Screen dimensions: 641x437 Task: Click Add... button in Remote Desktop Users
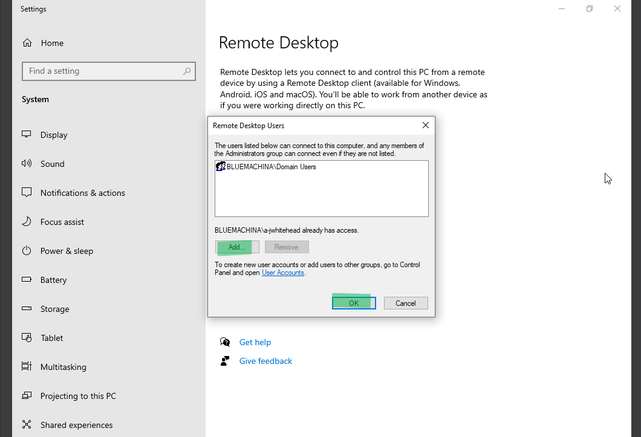tap(237, 247)
